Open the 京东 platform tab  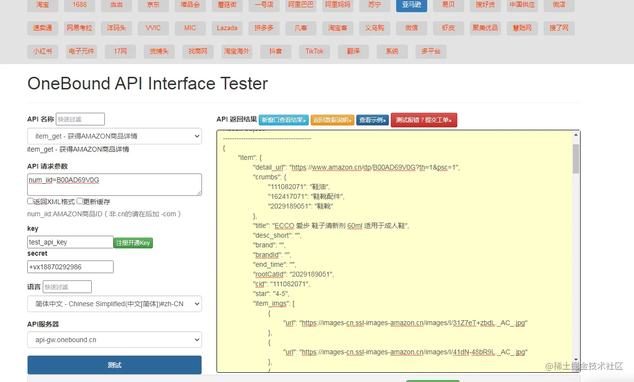pyautogui.click(x=153, y=4)
